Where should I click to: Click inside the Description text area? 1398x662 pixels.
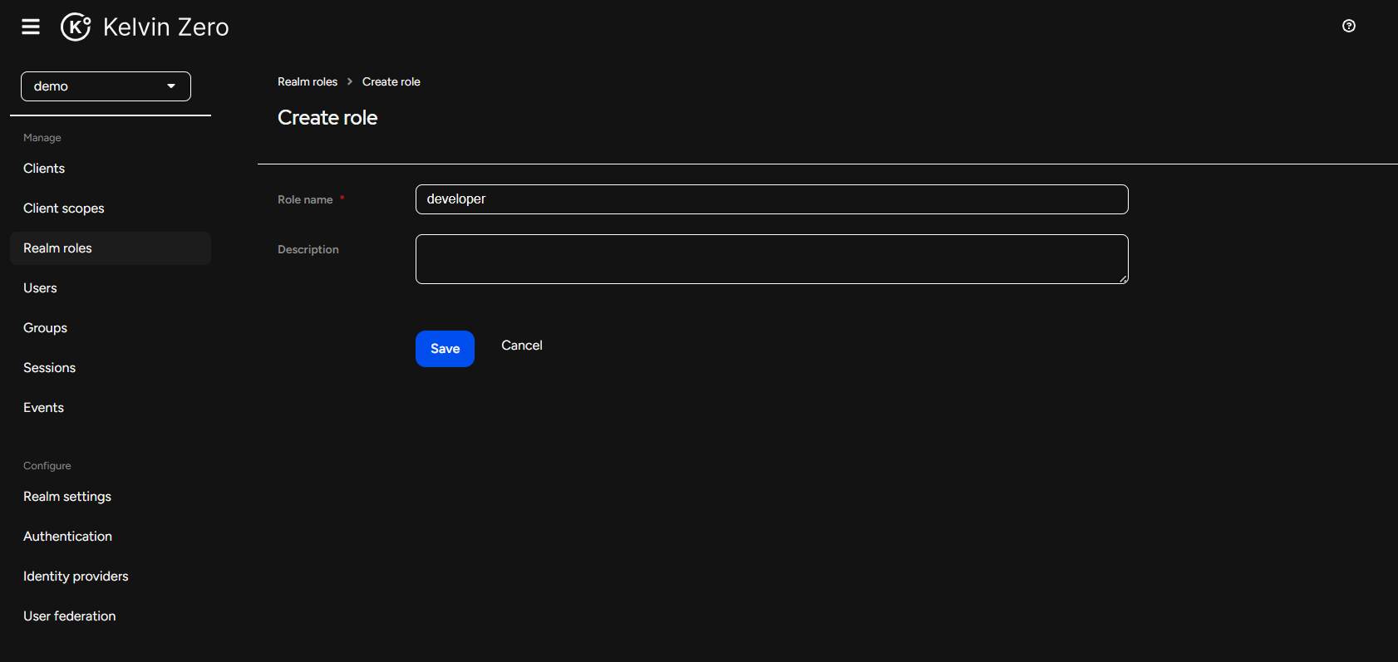coord(771,259)
